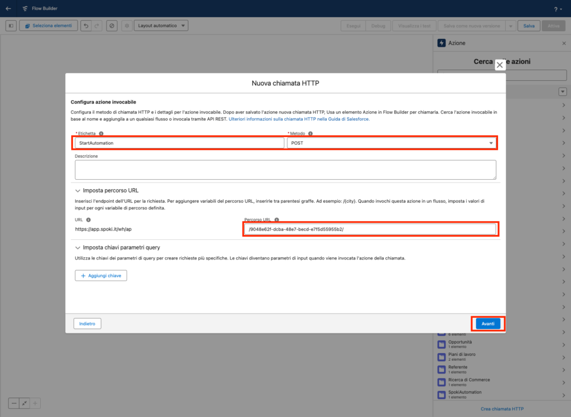This screenshot has width=571, height=417.
Task: Close the Nuova chiamata HTTP dialog
Action: 500,65
